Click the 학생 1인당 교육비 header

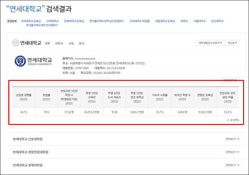point(92,97)
